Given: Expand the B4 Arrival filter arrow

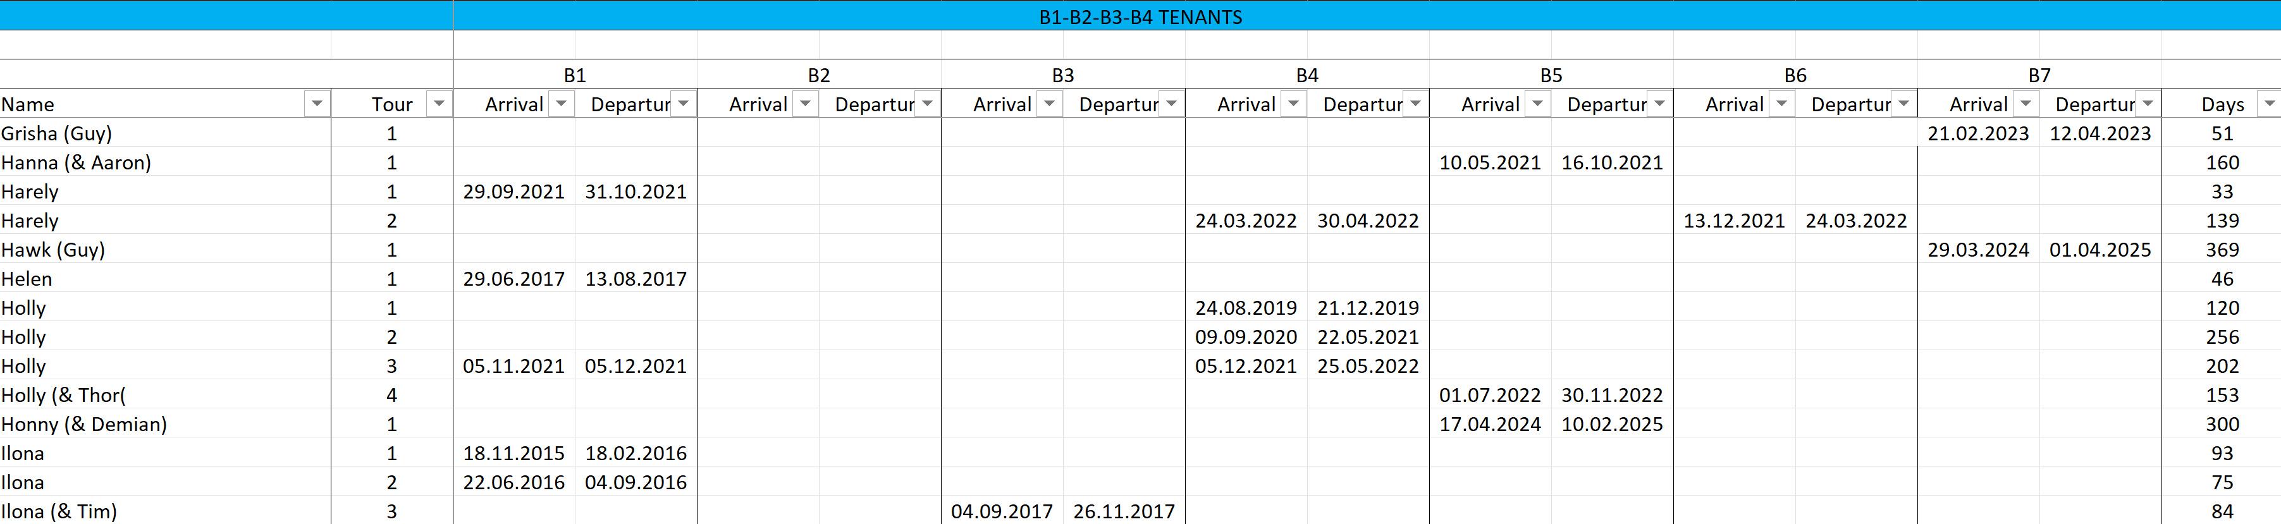Looking at the screenshot, I should [1293, 104].
